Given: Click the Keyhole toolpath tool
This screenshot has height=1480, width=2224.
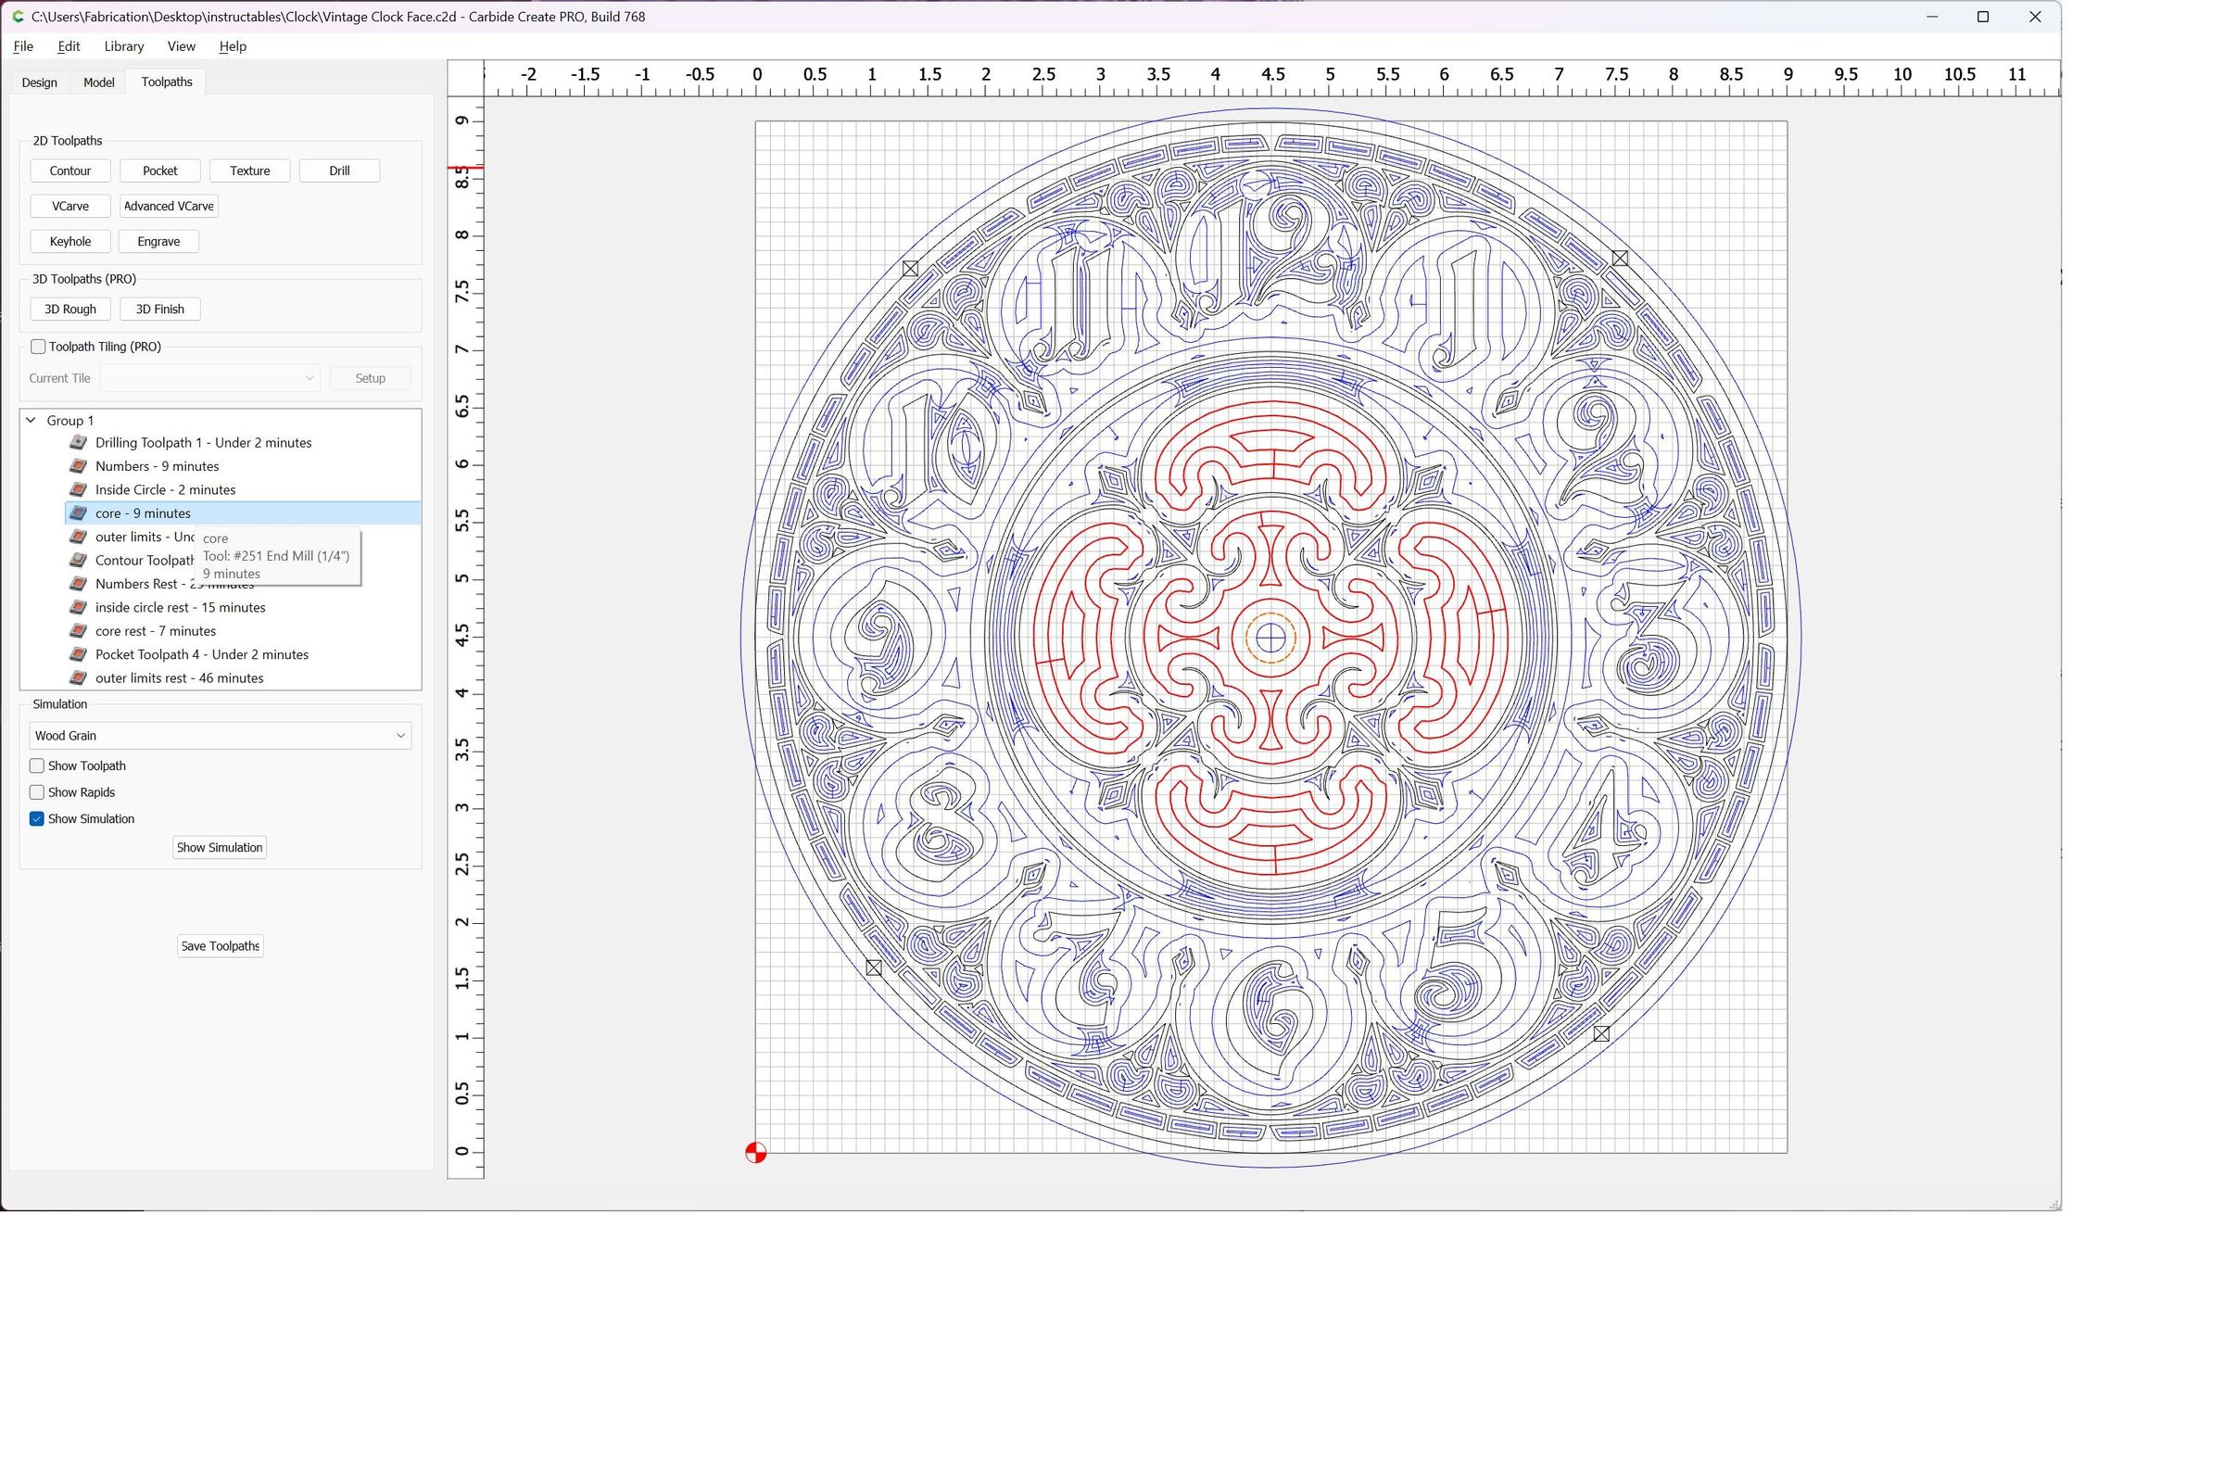Looking at the screenshot, I should point(69,241).
